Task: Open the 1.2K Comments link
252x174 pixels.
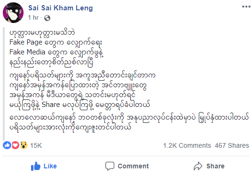Action: point(187,145)
